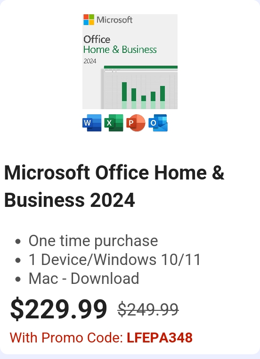Image resolution: width=260 pixels, height=359 pixels.
Task: Click the Outlook app icon
Action: coord(158,123)
